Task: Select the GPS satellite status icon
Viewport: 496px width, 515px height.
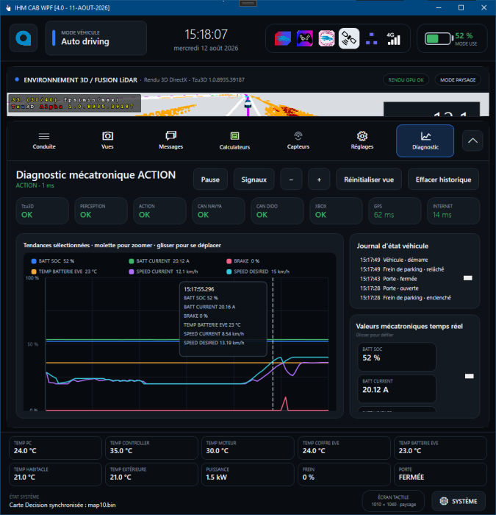Action: 349,39
